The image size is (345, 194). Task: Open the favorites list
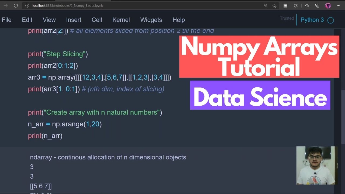point(307,5)
